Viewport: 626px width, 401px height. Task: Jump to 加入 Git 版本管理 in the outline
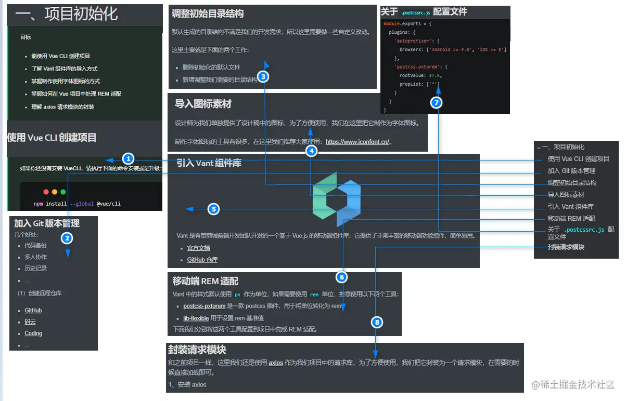click(x=571, y=171)
